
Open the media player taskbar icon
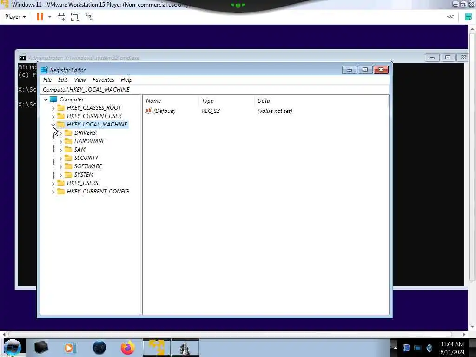coord(69,348)
